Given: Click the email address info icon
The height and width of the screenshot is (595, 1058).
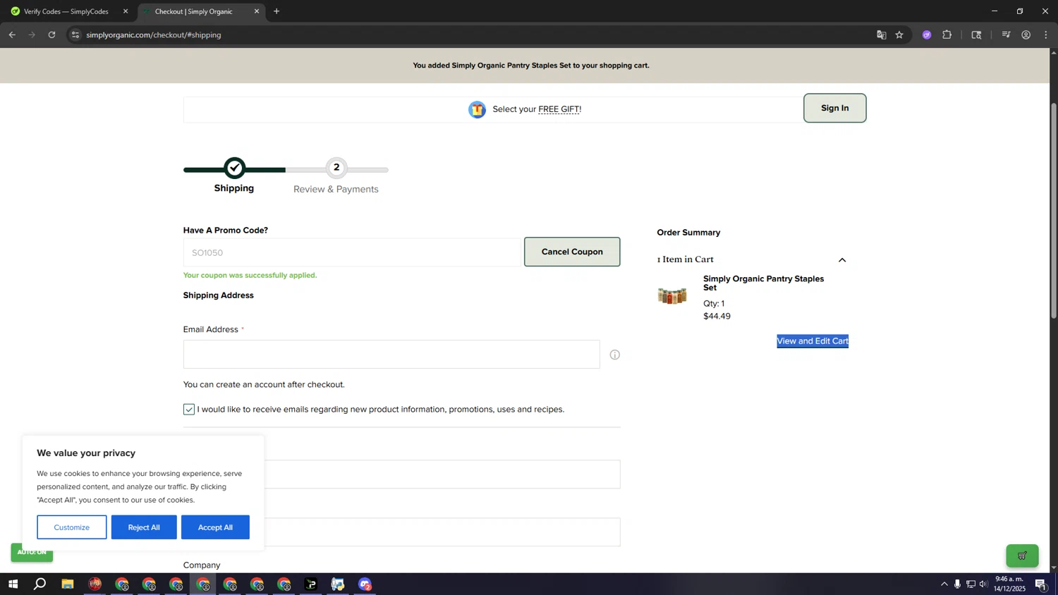Looking at the screenshot, I should (x=615, y=355).
